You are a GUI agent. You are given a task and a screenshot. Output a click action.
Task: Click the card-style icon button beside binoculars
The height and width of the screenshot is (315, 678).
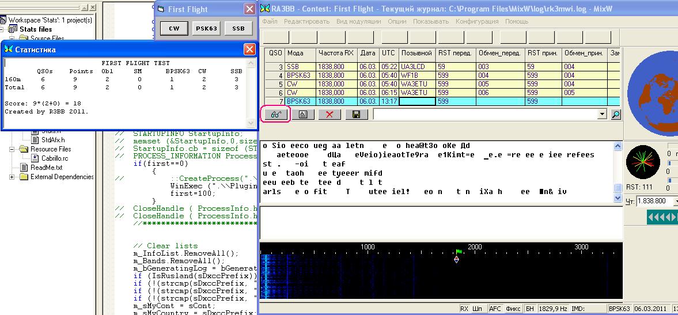302,114
